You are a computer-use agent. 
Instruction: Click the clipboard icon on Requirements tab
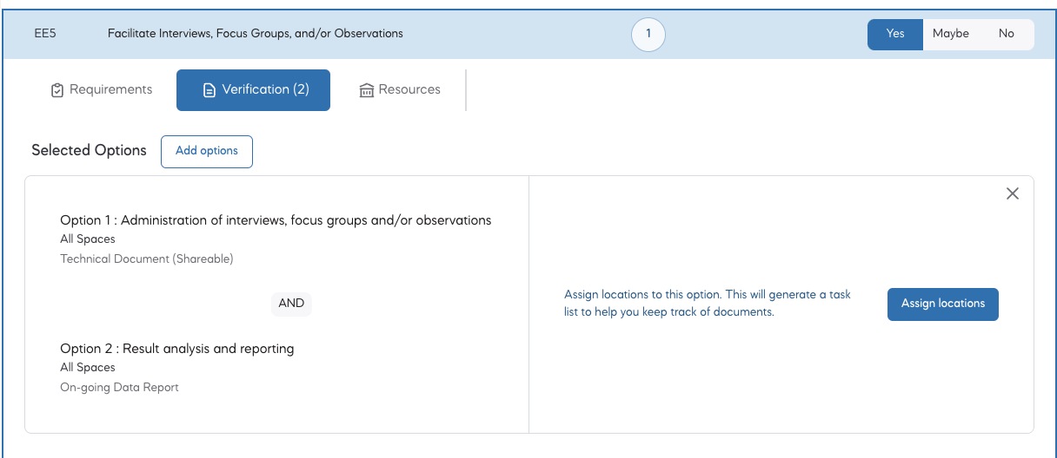click(57, 90)
